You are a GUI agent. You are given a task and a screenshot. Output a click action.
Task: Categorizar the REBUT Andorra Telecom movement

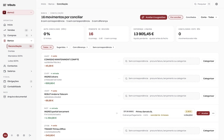209,96
